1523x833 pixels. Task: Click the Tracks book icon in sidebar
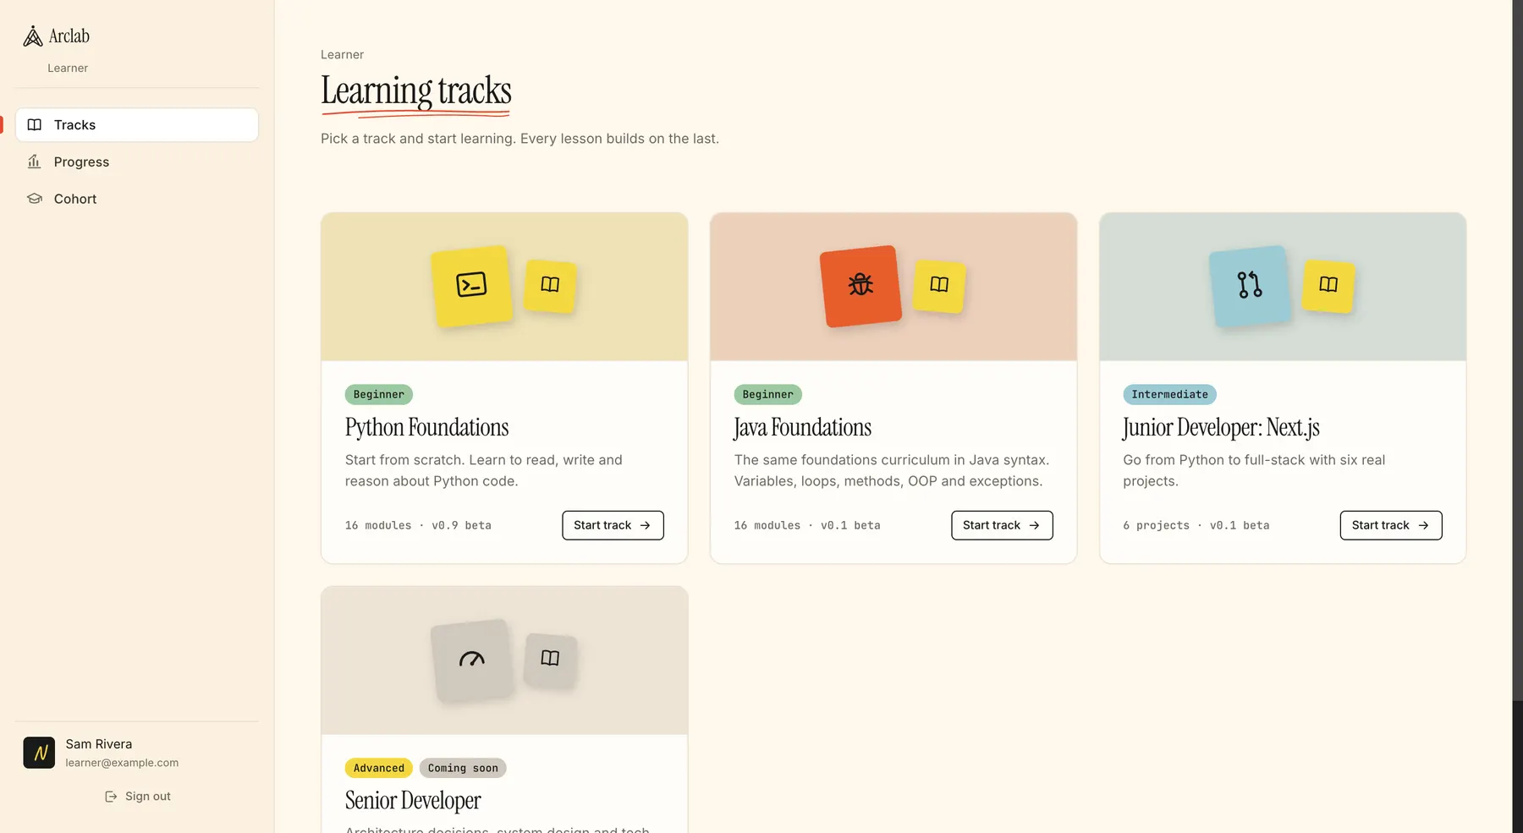coord(35,124)
